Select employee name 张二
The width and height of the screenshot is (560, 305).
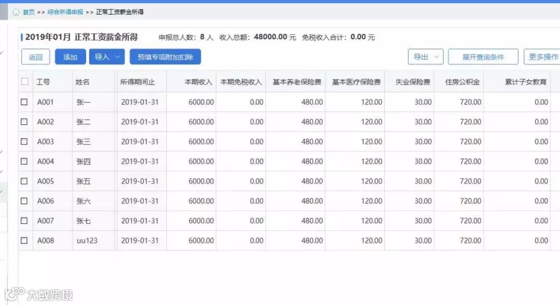pyautogui.click(x=83, y=122)
